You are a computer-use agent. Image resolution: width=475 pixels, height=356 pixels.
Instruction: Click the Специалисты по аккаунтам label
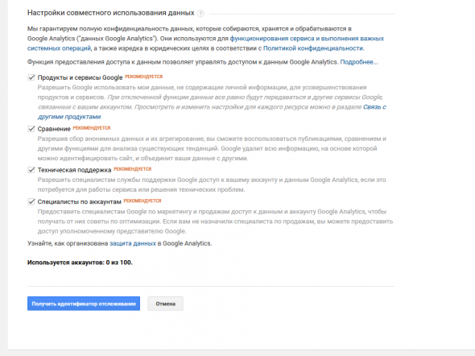(79, 202)
